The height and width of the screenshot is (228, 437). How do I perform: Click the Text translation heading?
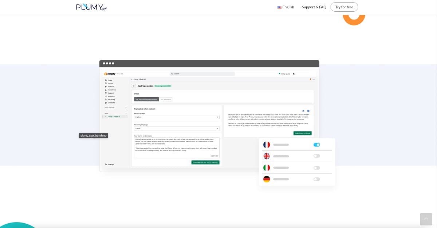[145, 86]
